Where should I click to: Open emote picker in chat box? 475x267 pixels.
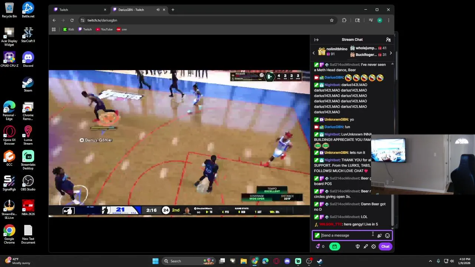click(387, 235)
